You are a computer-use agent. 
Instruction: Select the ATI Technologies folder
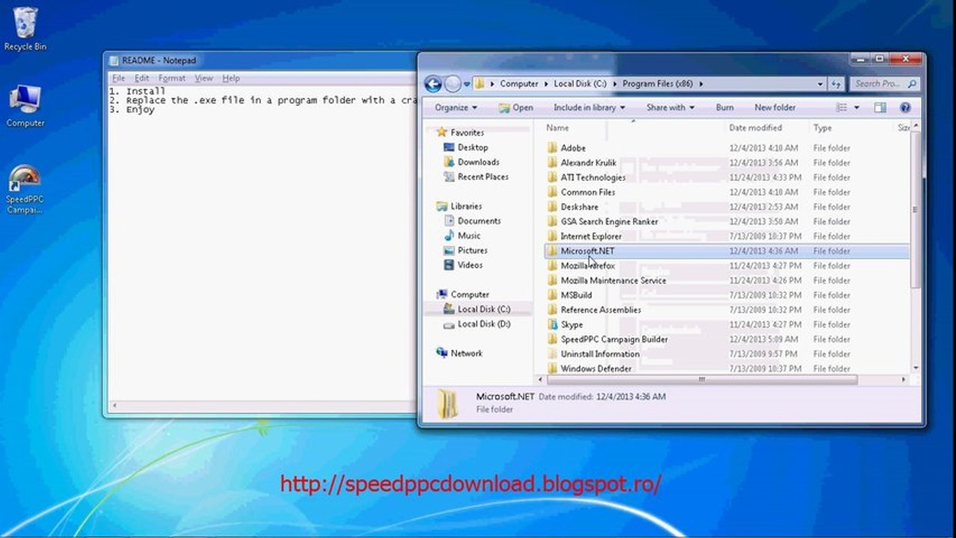[593, 177]
